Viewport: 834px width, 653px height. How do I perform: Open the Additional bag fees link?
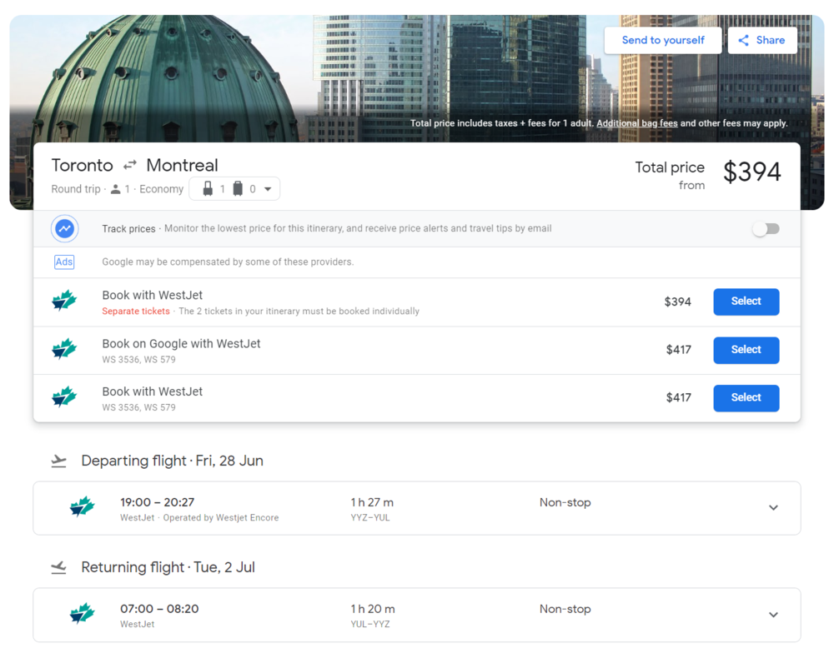click(x=636, y=123)
